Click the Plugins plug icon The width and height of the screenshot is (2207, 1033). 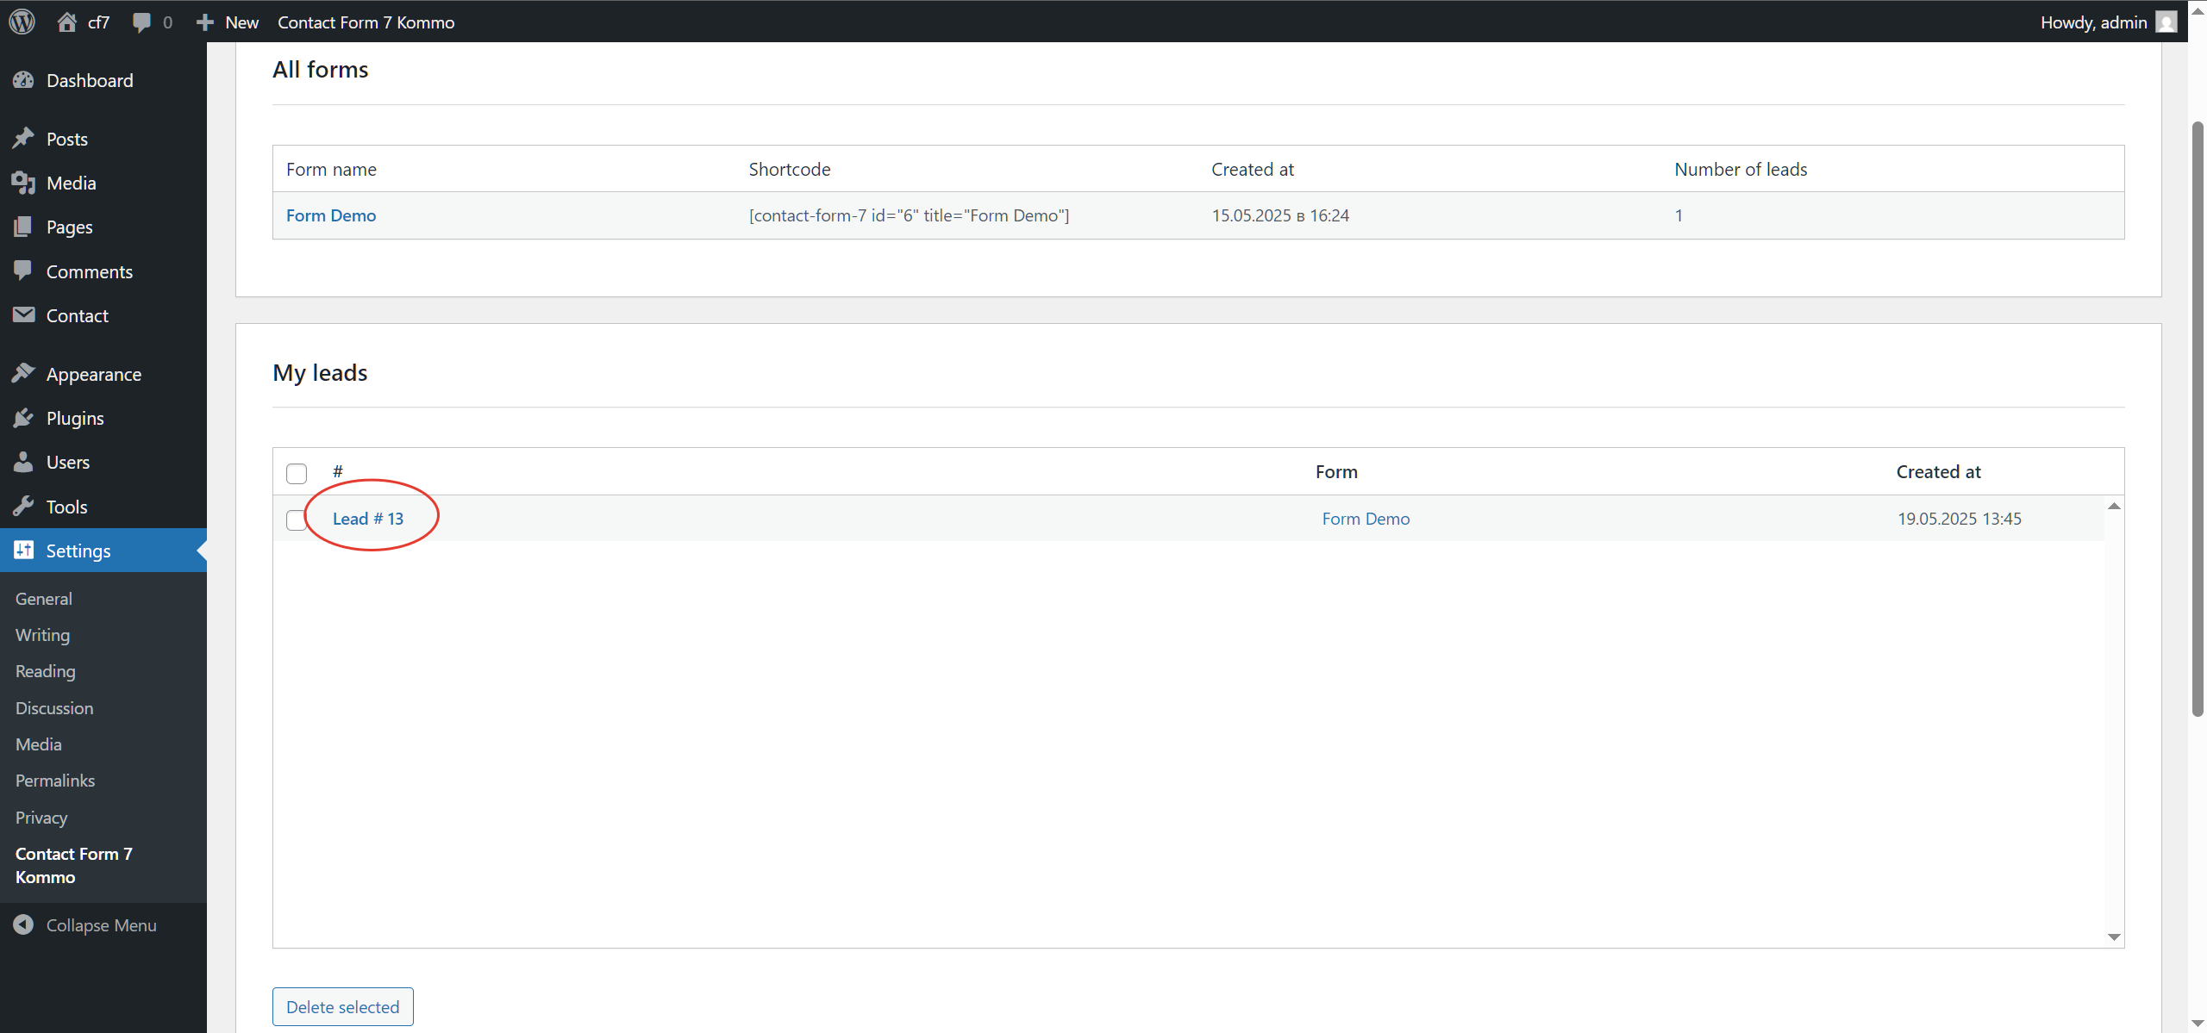[25, 417]
